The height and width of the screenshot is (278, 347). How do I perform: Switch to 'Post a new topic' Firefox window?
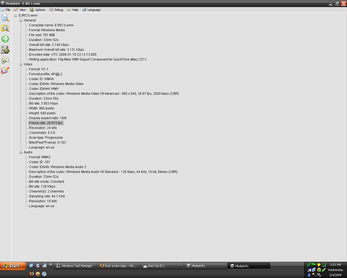coord(119,266)
